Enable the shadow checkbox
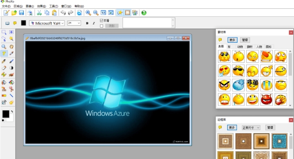This screenshot has width=294, height=159. 102,26
